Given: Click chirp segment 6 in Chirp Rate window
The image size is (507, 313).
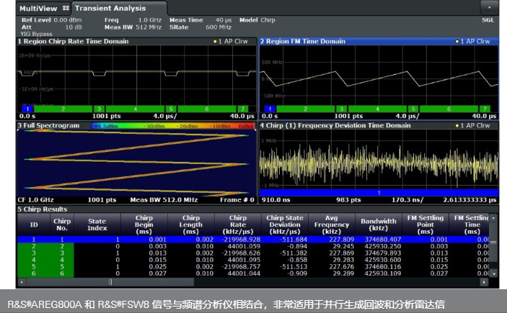Looking at the screenshot, I should click(x=206, y=109).
